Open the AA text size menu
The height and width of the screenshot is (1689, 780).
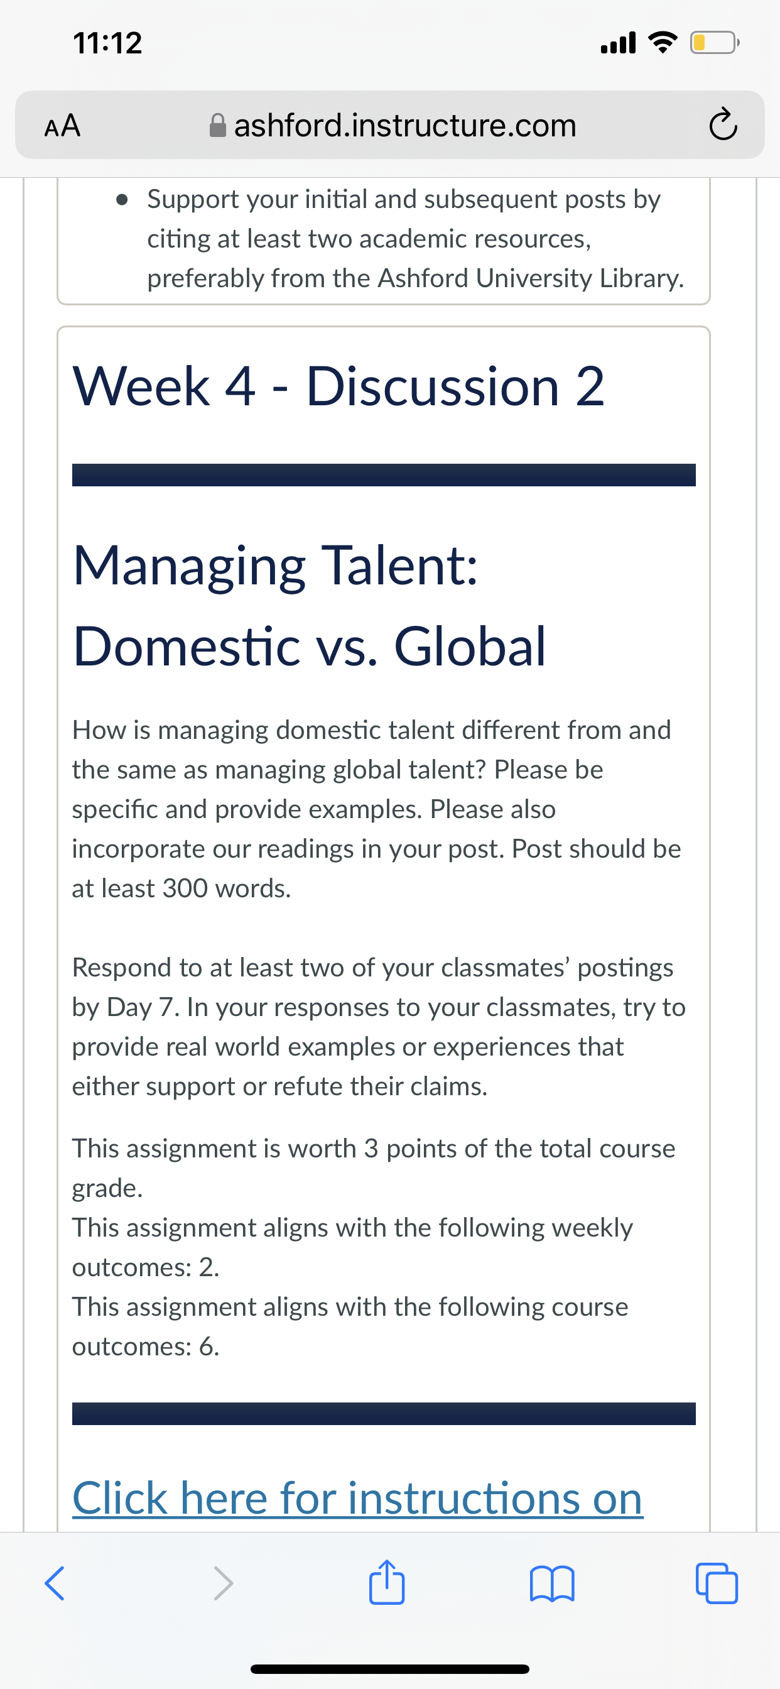click(62, 125)
